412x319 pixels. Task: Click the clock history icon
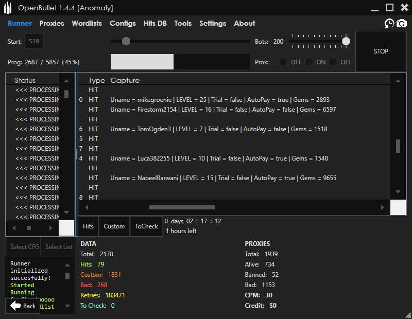pos(389,23)
